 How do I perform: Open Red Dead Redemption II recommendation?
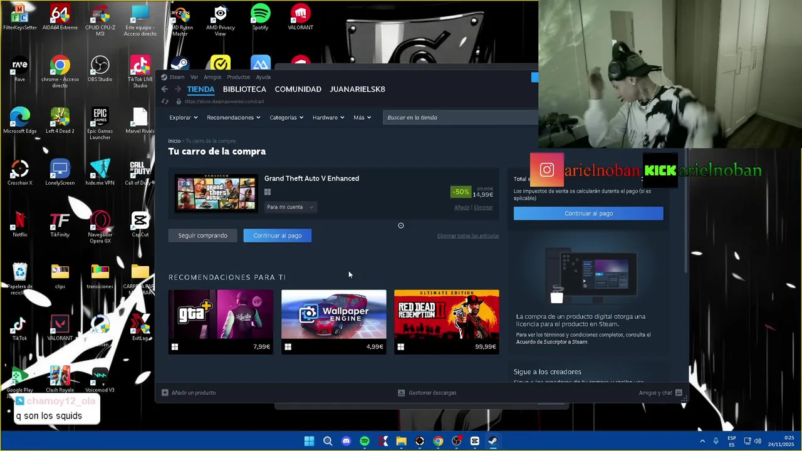tap(446, 321)
